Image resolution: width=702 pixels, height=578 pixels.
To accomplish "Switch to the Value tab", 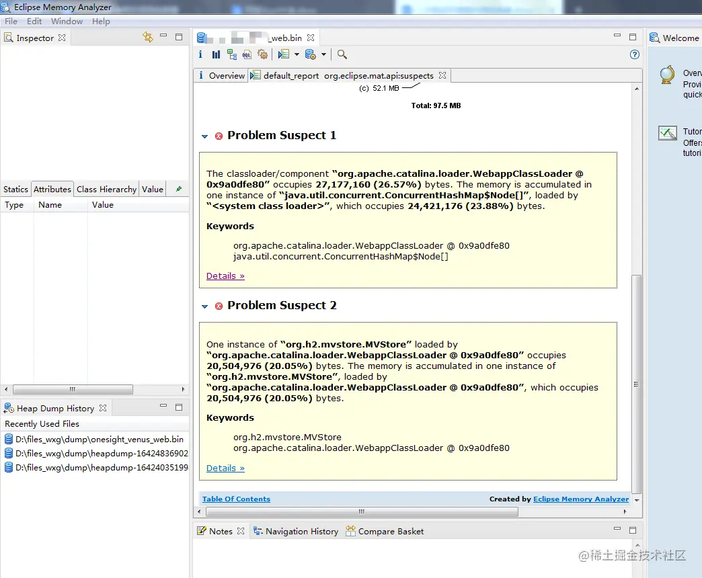I will click(153, 189).
